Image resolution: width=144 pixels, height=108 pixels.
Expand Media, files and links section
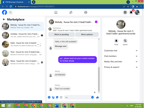click(121, 62)
